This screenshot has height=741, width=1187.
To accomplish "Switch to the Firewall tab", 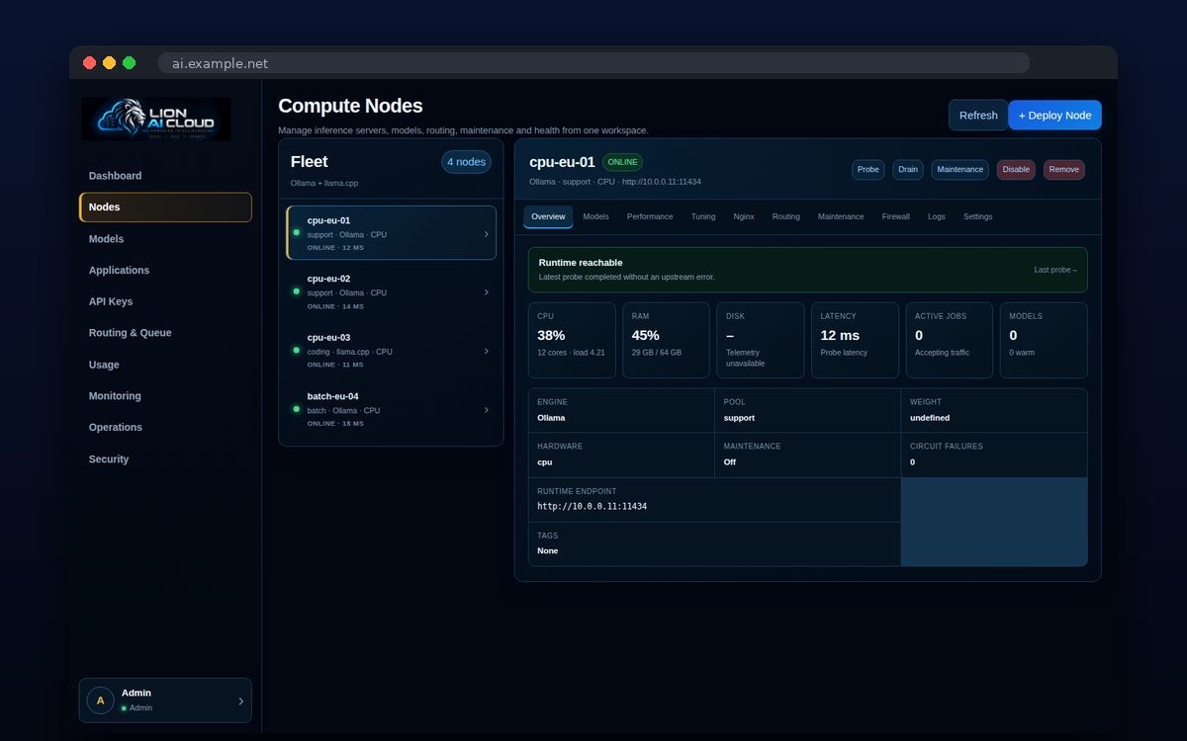I will (x=896, y=216).
